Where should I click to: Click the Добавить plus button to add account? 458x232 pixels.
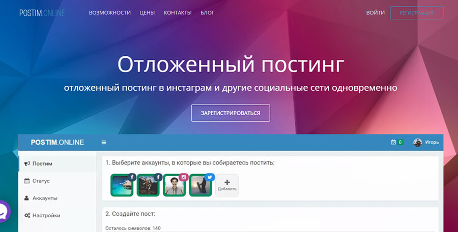(227, 185)
